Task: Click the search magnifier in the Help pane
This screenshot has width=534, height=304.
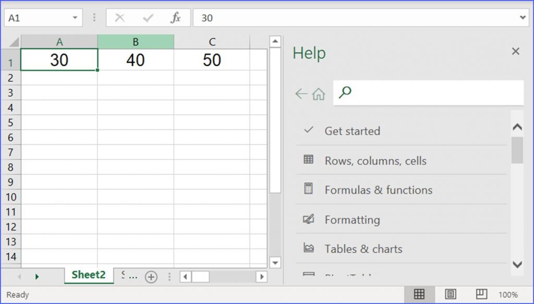Action: click(x=344, y=93)
